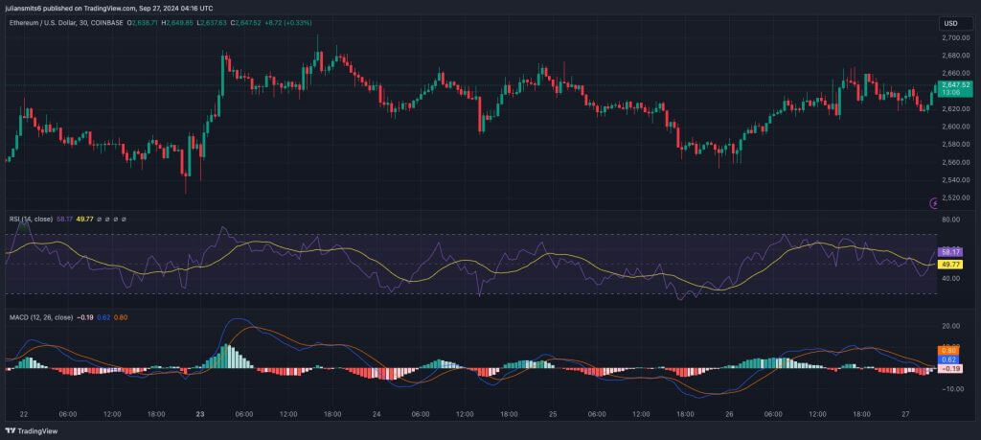Click the date label 27 on time axis
Screen dimensions: 981x440
(906, 414)
